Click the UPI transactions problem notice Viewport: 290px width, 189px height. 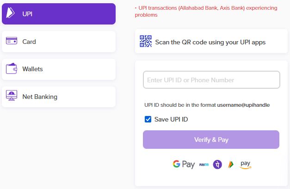point(206,11)
